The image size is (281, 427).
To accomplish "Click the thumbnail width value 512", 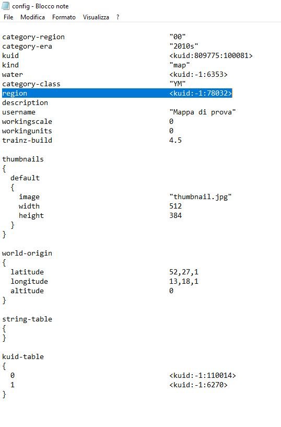I will pos(175,206).
